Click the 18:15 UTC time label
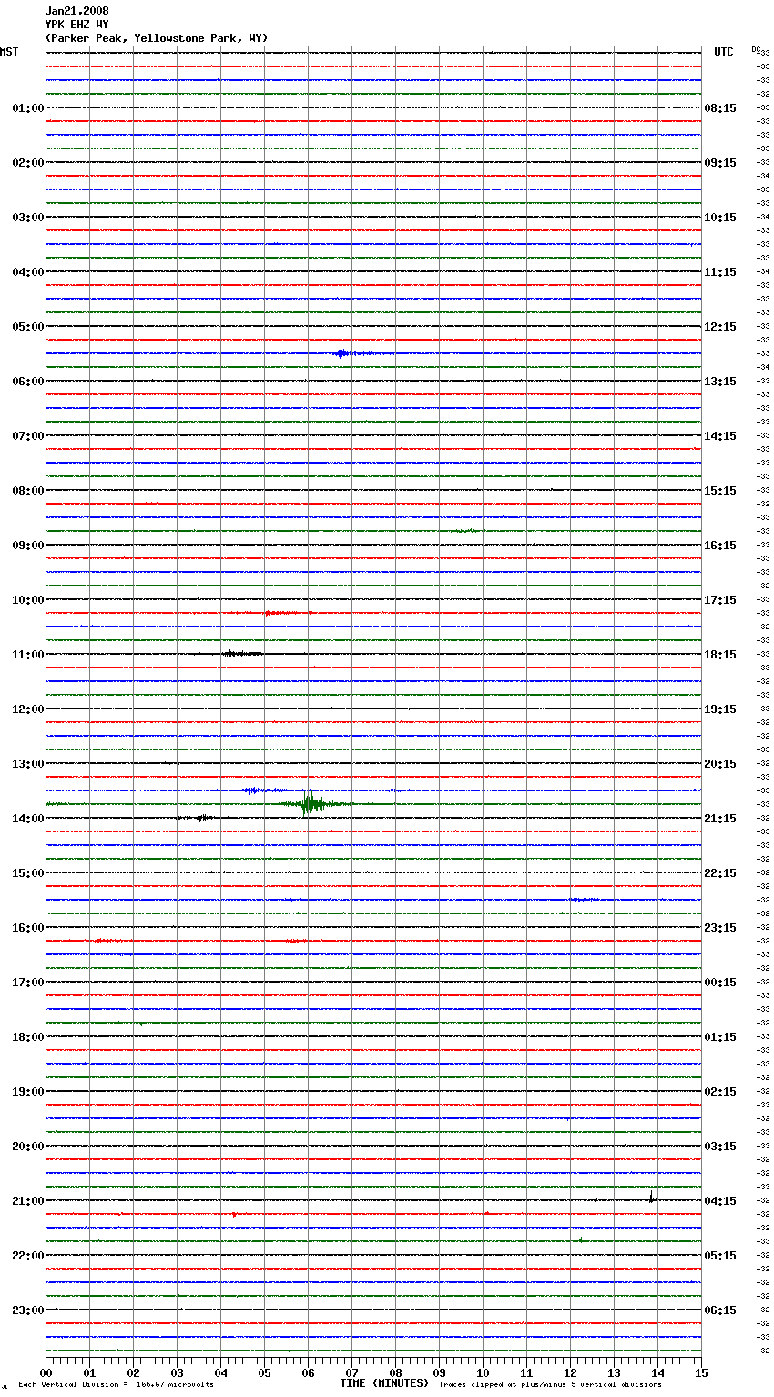This screenshot has height=1397, width=774. tap(720, 655)
